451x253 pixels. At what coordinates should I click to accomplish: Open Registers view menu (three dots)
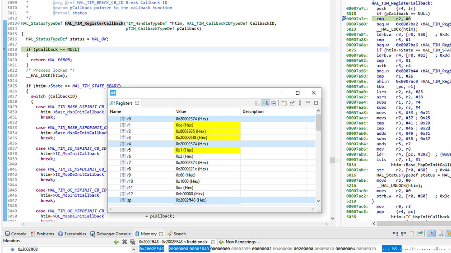(300, 103)
